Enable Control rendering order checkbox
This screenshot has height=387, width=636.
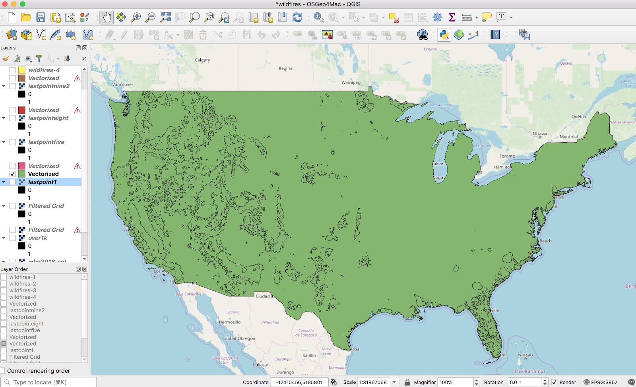pyautogui.click(x=3, y=371)
